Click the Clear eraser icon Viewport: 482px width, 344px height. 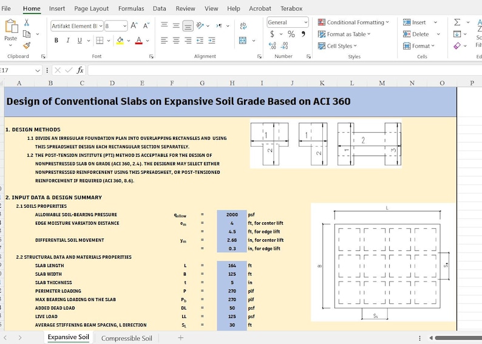point(457,45)
